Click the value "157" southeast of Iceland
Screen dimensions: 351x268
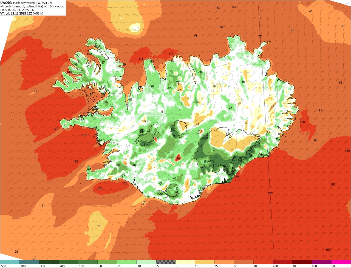point(333,184)
